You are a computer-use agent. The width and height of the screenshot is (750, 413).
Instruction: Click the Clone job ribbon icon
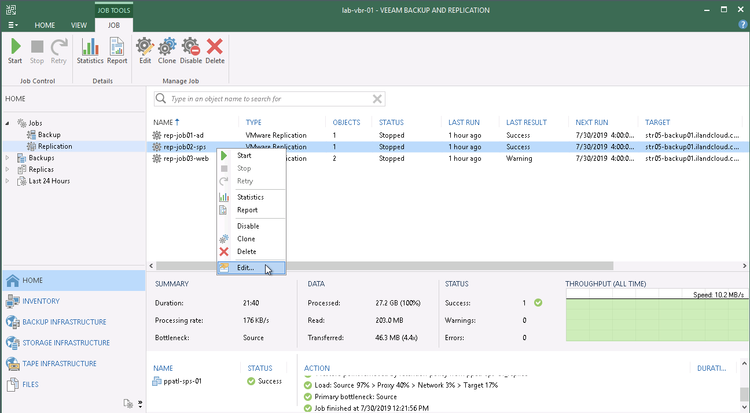click(167, 51)
